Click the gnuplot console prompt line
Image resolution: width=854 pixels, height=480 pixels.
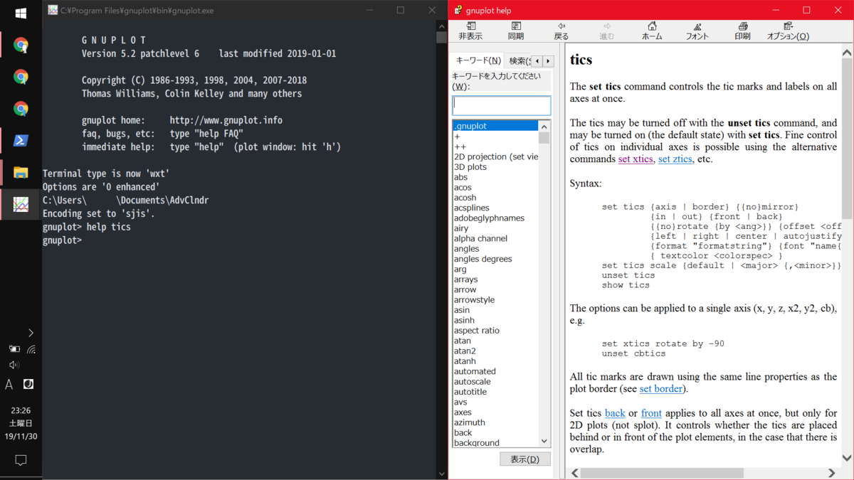tap(63, 240)
